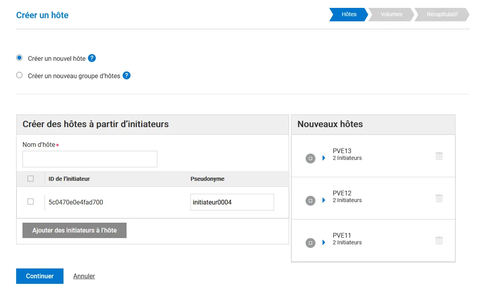Expand PVE13 initiators with blue arrow

(324, 158)
